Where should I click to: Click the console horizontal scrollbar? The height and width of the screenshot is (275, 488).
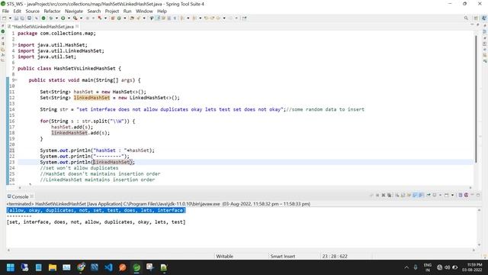point(241,250)
